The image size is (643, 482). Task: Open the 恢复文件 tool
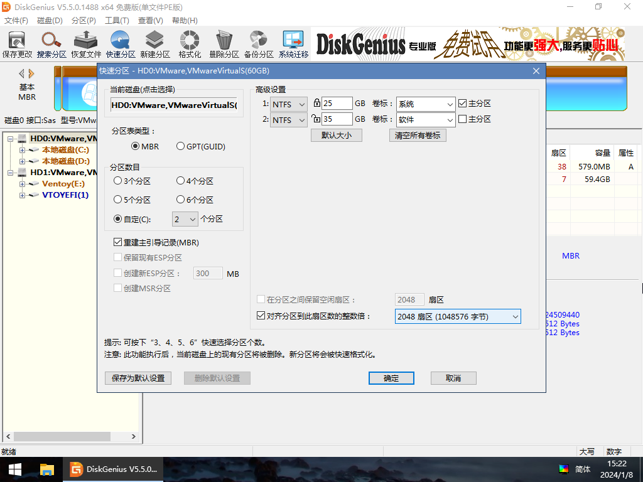[87, 43]
